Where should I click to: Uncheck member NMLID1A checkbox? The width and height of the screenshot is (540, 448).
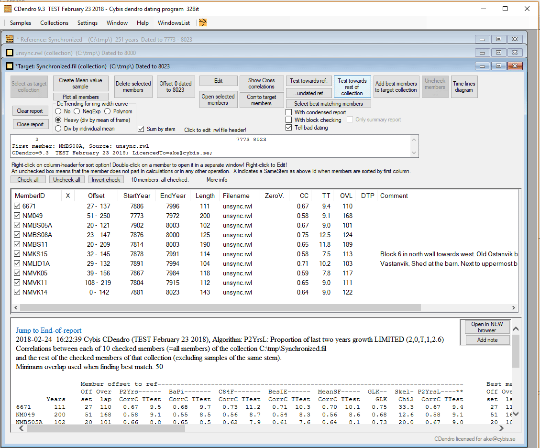(x=17, y=263)
